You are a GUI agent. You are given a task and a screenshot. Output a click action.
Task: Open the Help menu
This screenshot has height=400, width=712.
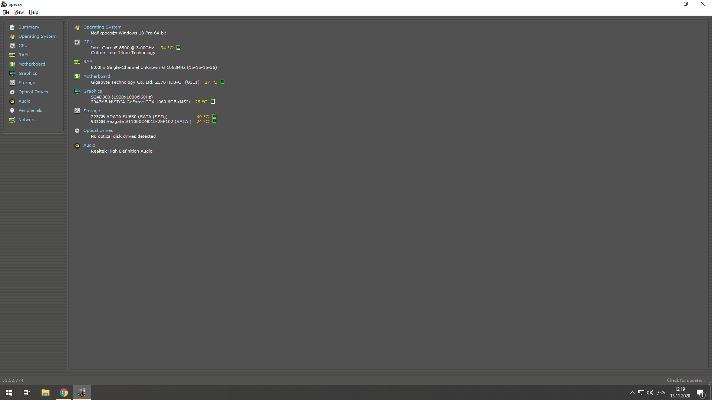[x=33, y=12]
